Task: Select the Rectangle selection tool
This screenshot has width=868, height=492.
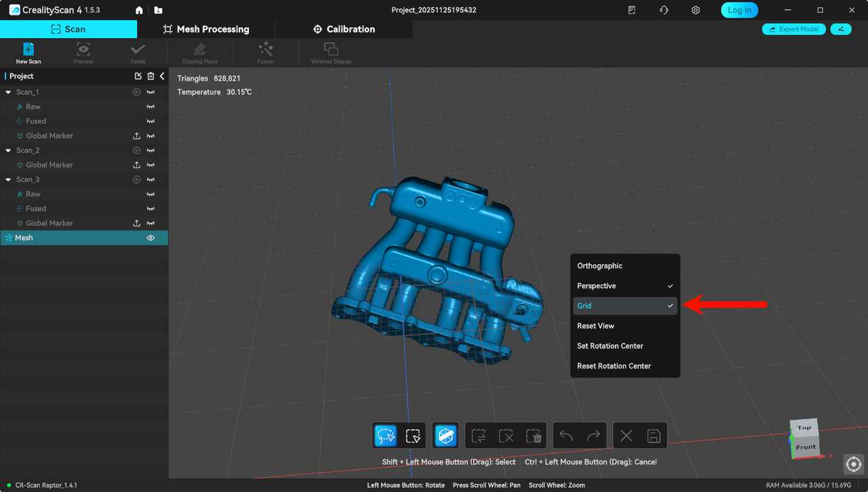Action: click(x=412, y=435)
